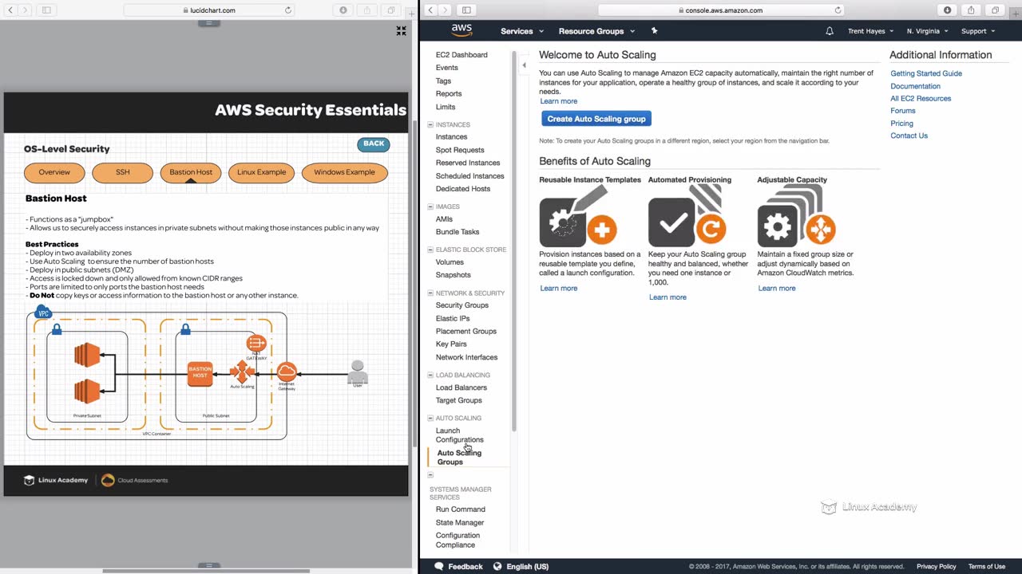Screen dimensions: 1022x574
Task: Select the Bastion Host slide tab
Action: (191, 172)
